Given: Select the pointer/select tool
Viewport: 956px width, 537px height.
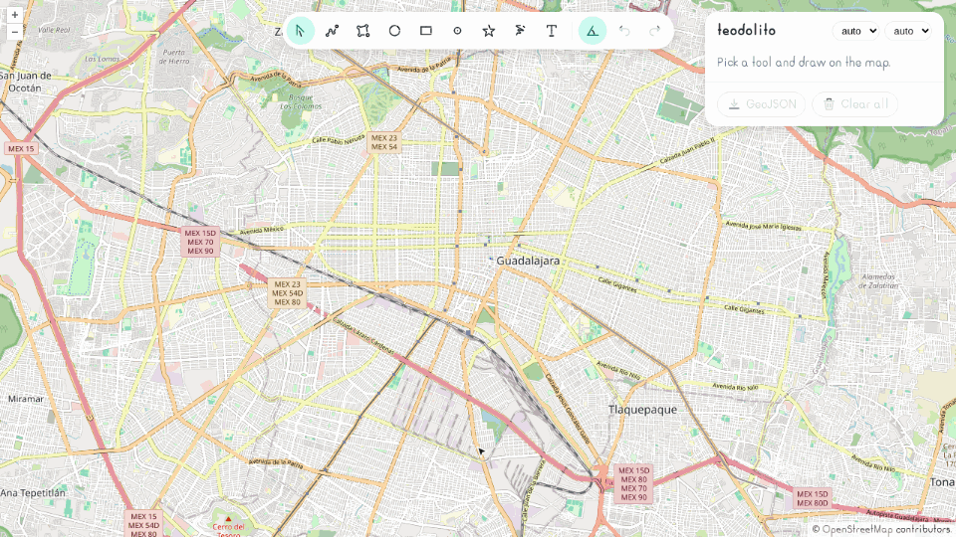Looking at the screenshot, I should tap(300, 31).
